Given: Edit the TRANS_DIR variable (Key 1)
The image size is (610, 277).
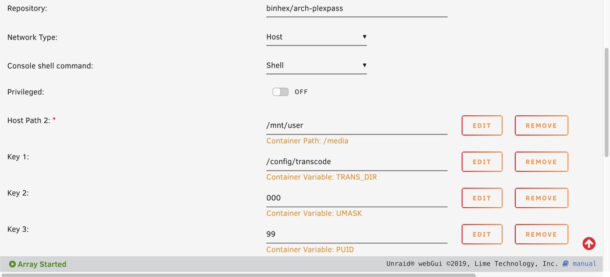Looking at the screenshot, I should [481, 162].
